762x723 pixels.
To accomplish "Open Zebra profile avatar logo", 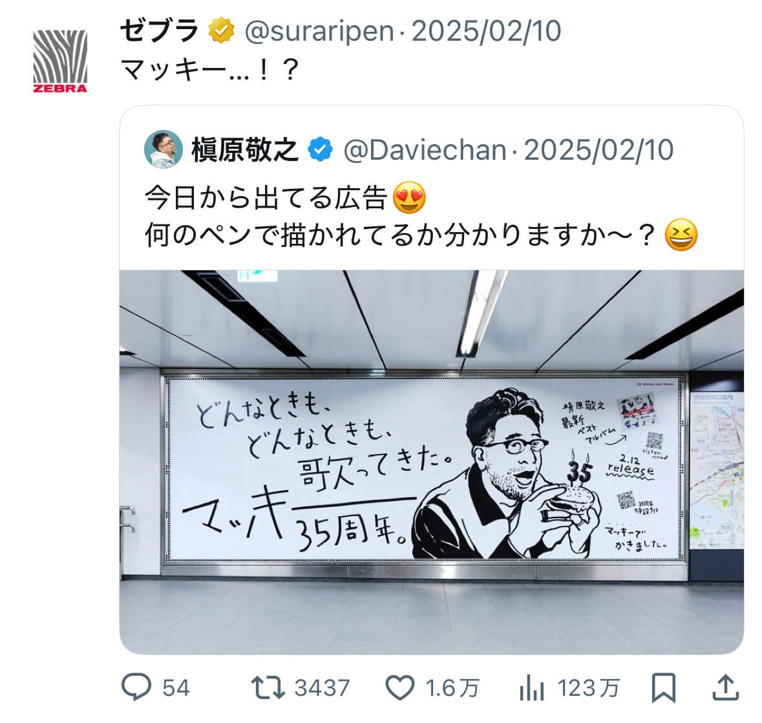I will 60,61.
